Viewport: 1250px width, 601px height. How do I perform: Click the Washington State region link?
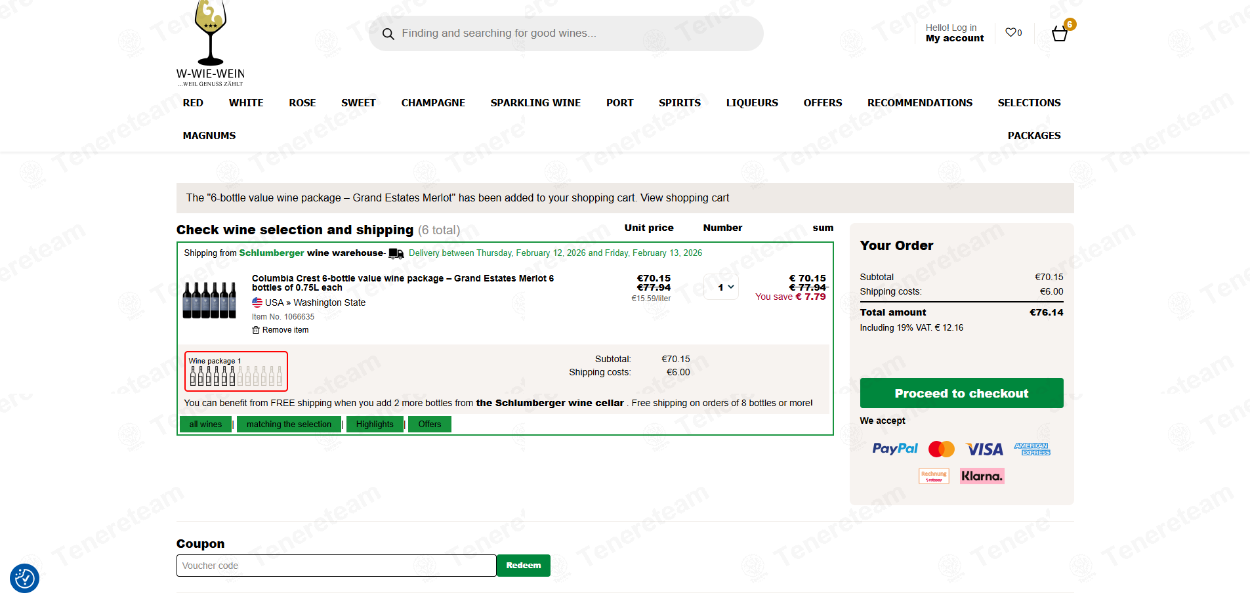click(329, 302)
